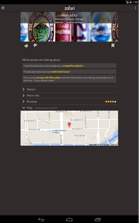Image resolution: width=139 pixels, height=223 pixels.
Task: Expand the Reviews section
Action: (69, 101)
